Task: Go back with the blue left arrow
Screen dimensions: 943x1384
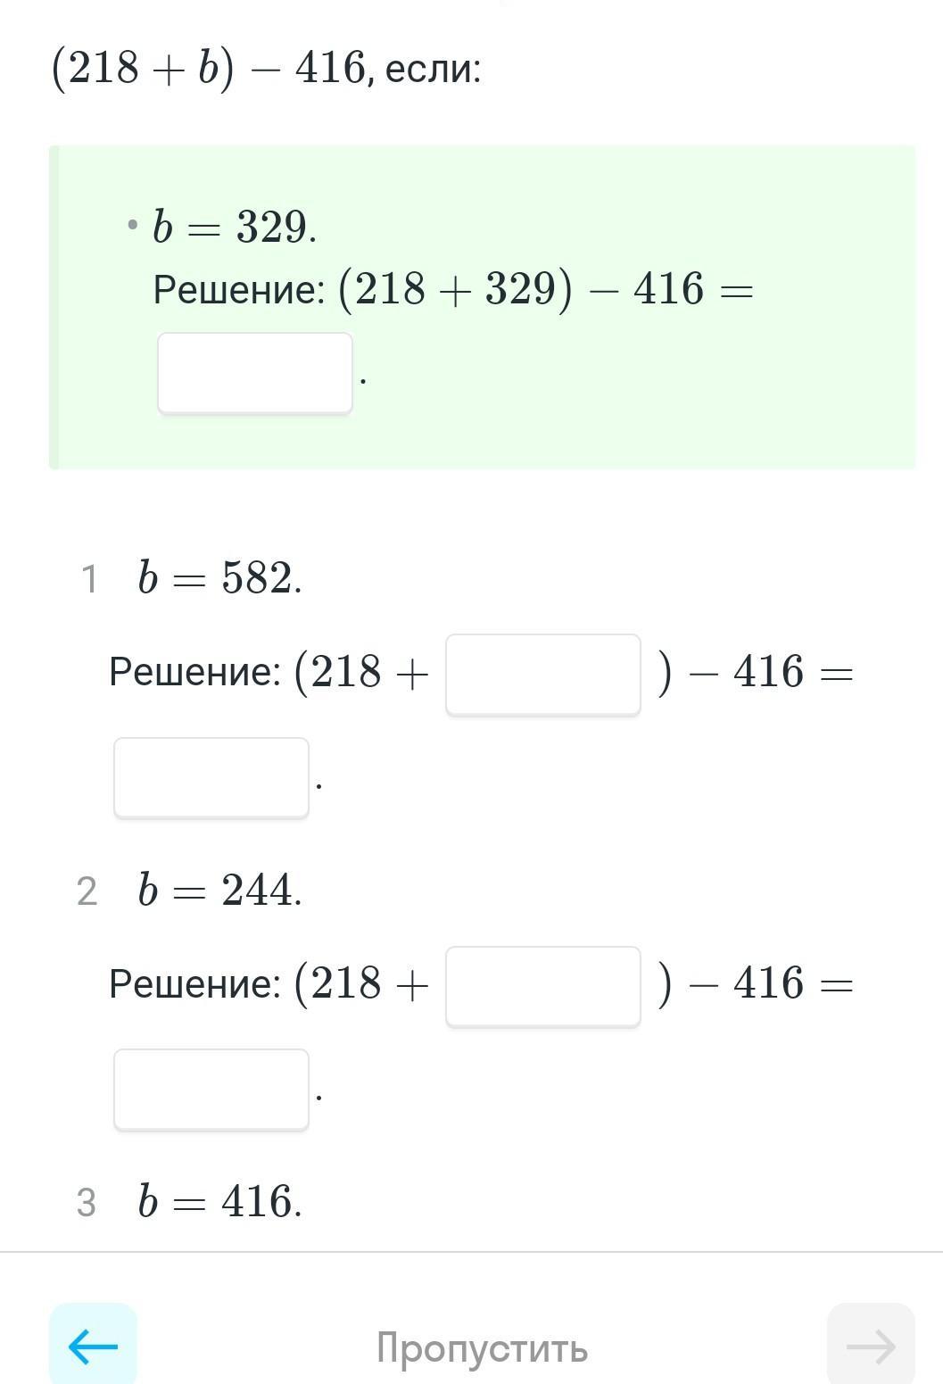Action: coord(93,1346)
